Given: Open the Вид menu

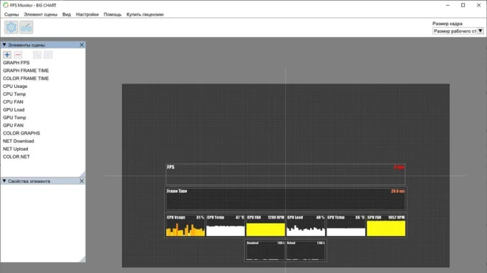Looking at the screenshot, I should [x=67, y=14].
